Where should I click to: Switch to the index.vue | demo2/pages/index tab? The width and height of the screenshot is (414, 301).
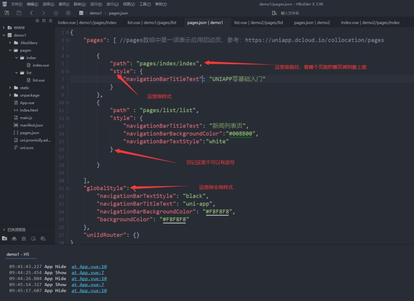[x=370, y=23]
